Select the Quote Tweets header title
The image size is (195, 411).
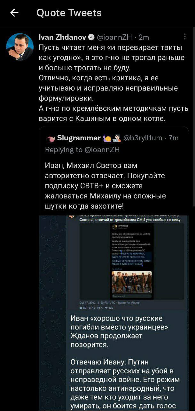coord(69,13)
